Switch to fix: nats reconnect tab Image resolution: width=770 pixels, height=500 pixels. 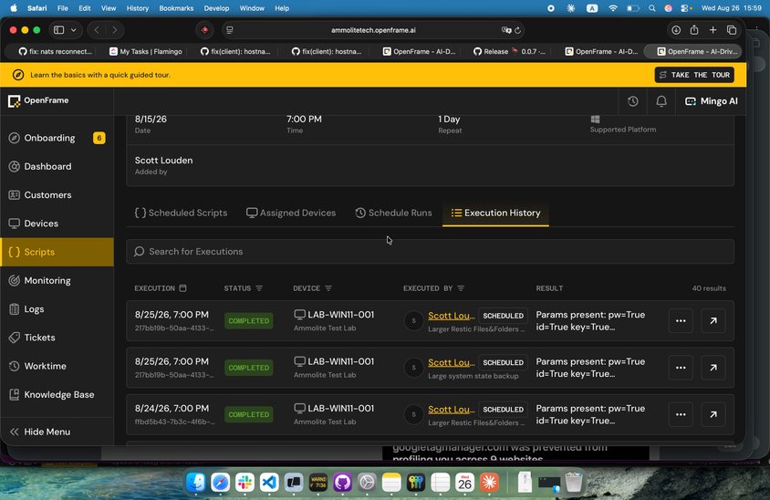pos(55,51)
